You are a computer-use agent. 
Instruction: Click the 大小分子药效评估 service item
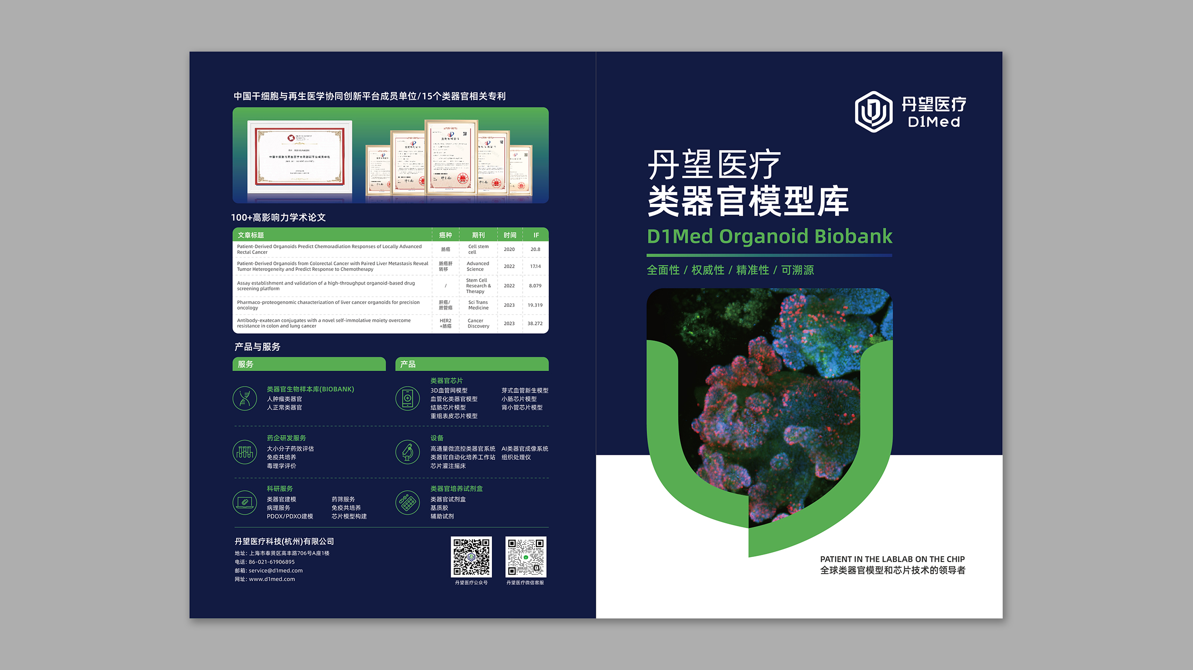290,449
